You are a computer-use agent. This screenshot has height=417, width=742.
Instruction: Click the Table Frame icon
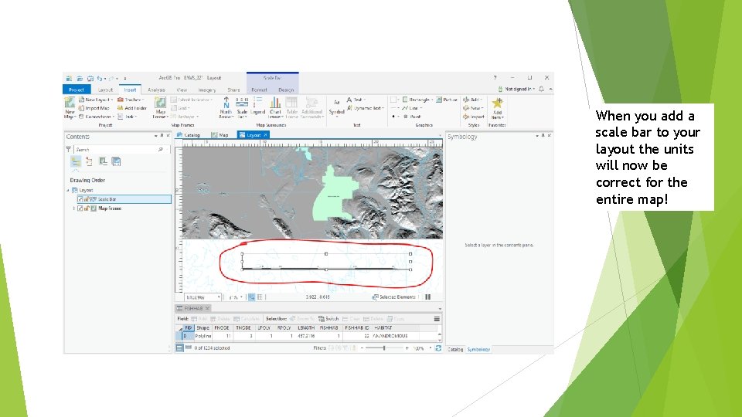pos(291,108)
